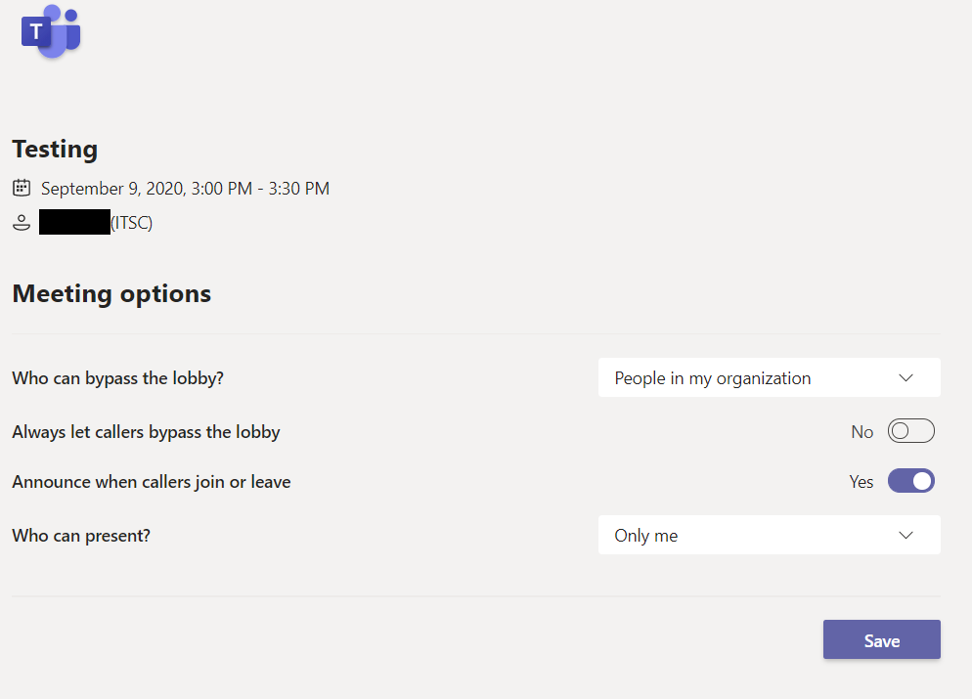Viewport: 972px width, 699px height.
Task: Click the September 9, 2020 date and time text
Action: (186, 189)
